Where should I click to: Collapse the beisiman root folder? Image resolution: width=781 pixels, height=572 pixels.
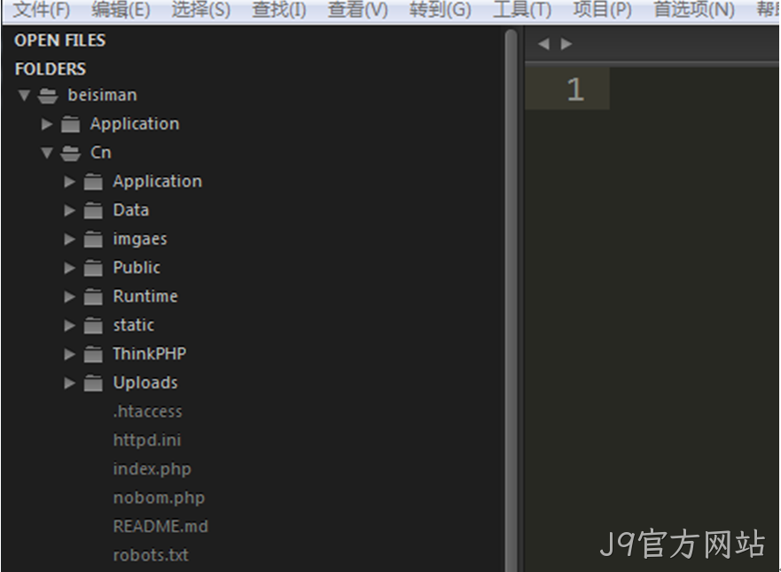point(24,95)
